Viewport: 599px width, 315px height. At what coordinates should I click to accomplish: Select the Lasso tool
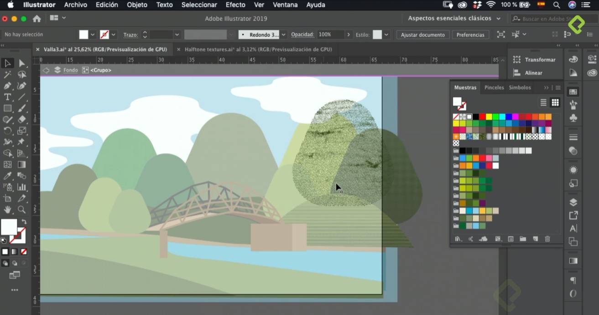coord(21,74)
